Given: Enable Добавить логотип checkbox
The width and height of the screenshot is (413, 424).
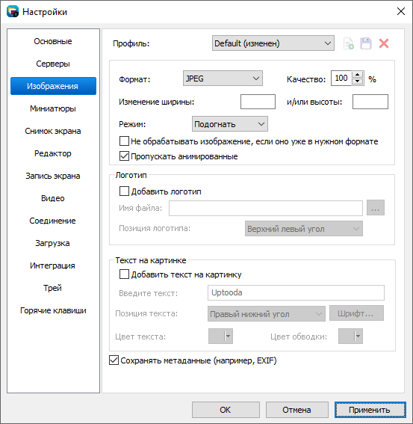Looking at the screenshot, I should click(124, 191).
